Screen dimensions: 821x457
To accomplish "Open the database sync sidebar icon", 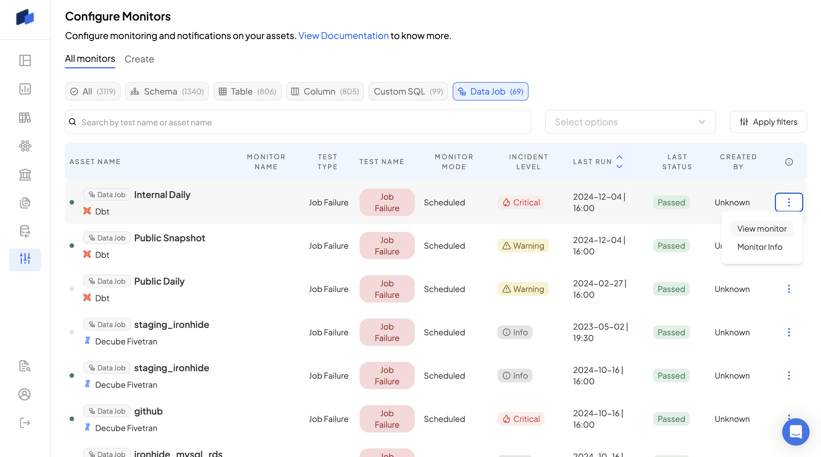I will pos(25,231).
